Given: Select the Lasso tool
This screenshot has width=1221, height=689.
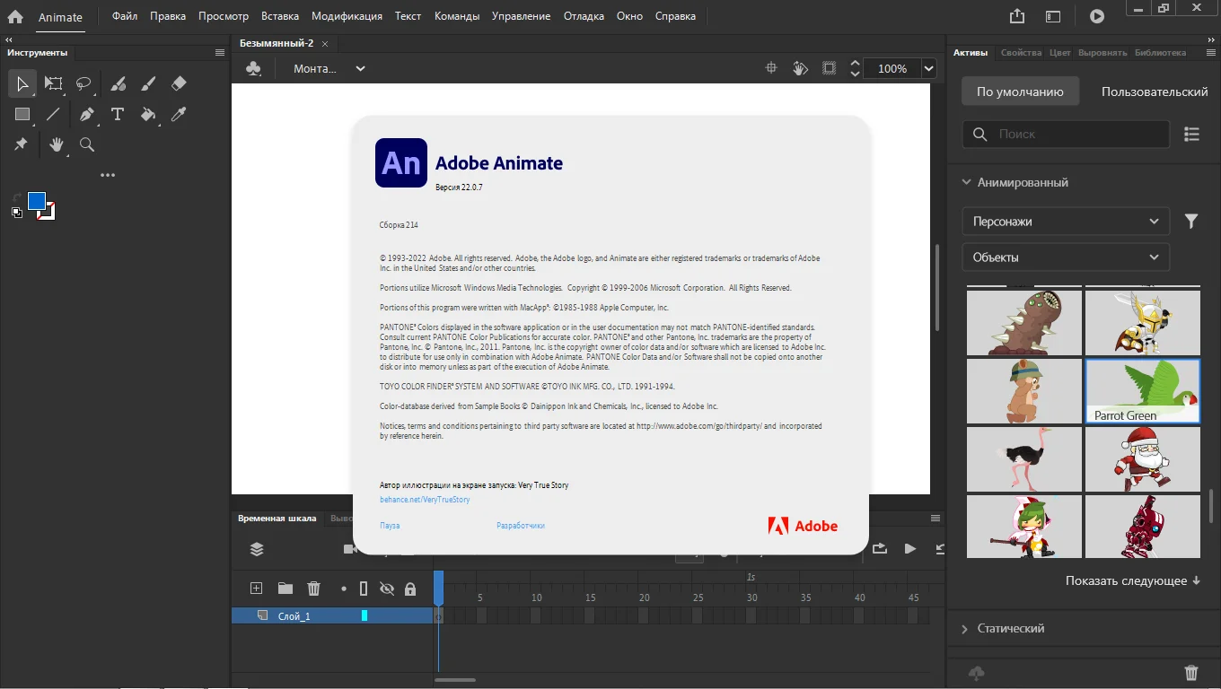Looking at the screenshot, I should coord(83,83).
